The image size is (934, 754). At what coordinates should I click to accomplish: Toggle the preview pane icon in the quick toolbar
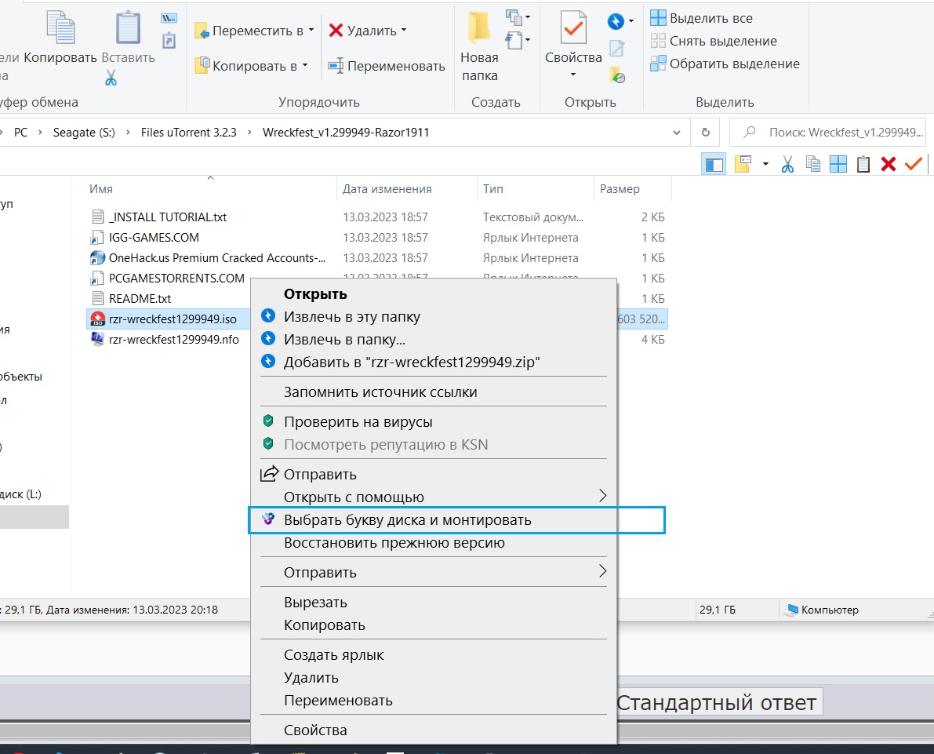714,164
